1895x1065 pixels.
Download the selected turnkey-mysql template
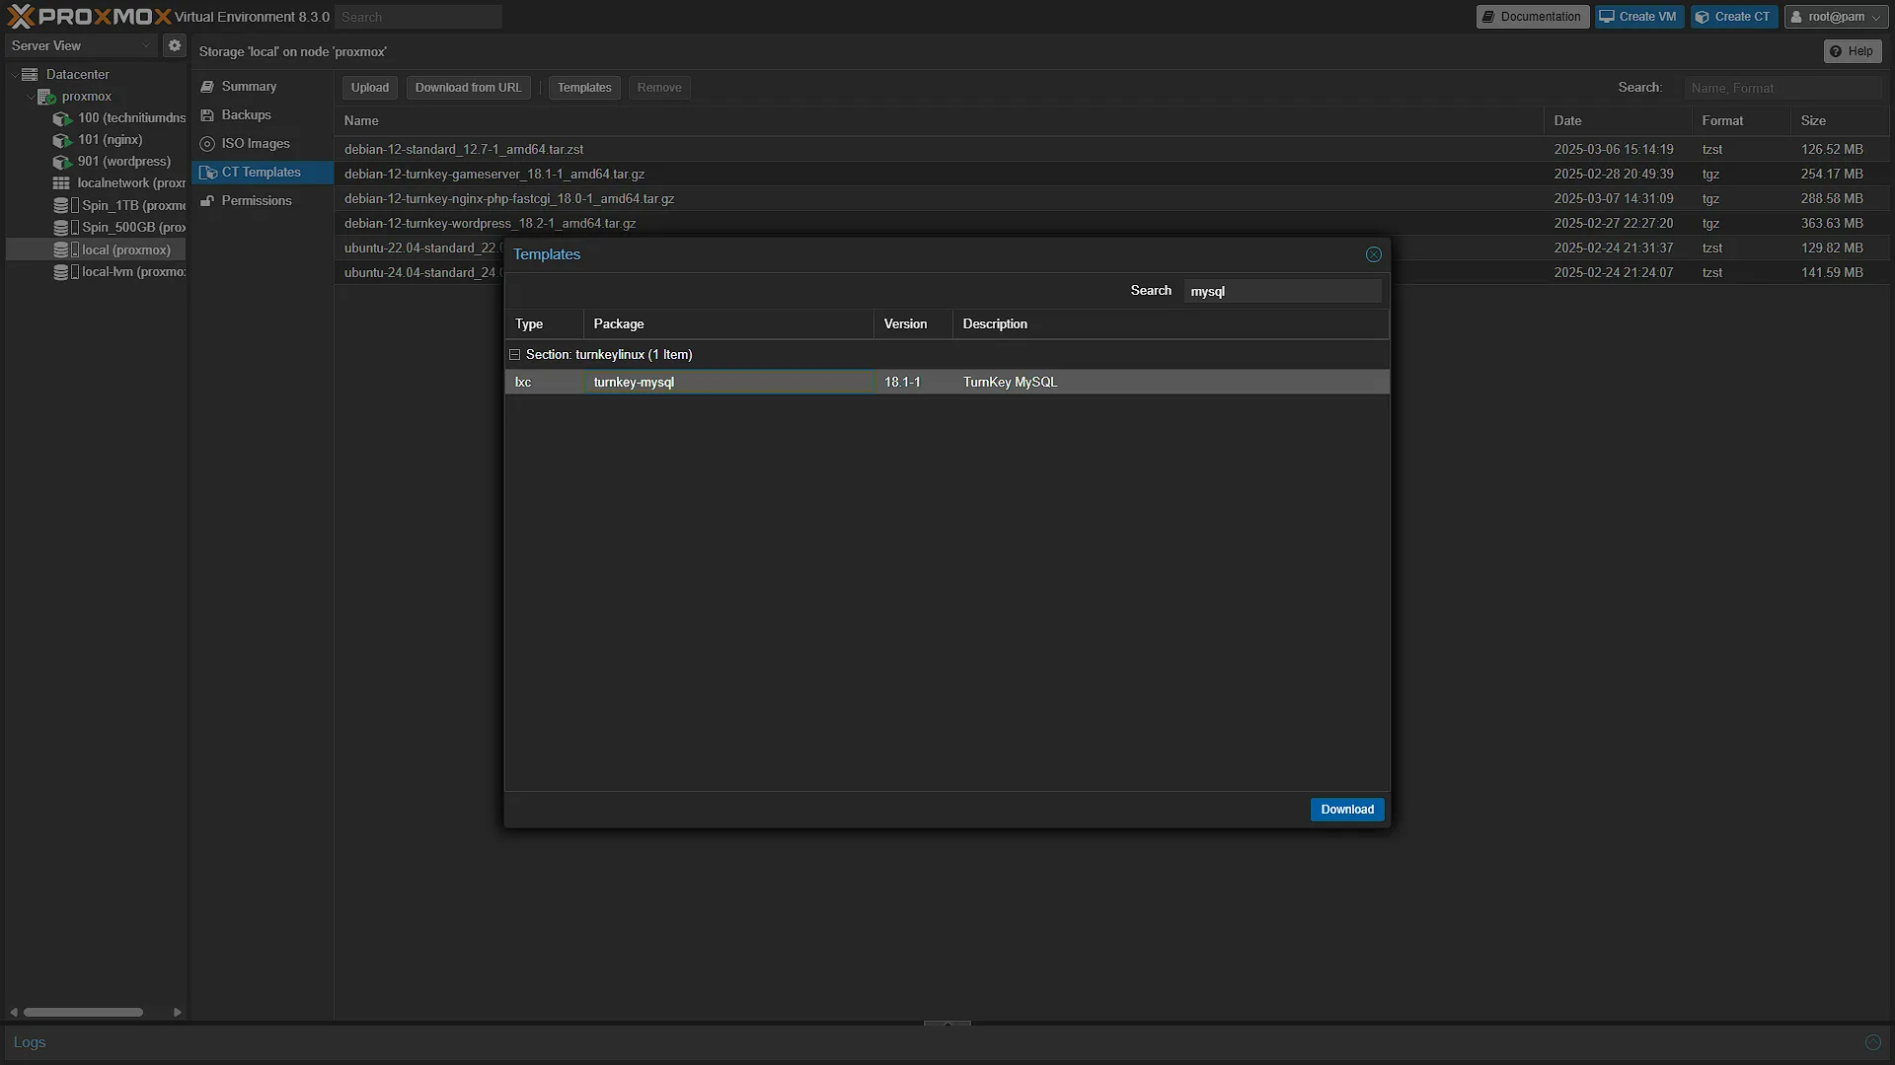(x=1347, y=810)
